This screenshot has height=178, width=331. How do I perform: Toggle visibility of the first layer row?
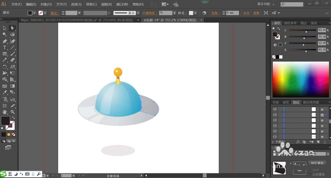coord(274,109)
